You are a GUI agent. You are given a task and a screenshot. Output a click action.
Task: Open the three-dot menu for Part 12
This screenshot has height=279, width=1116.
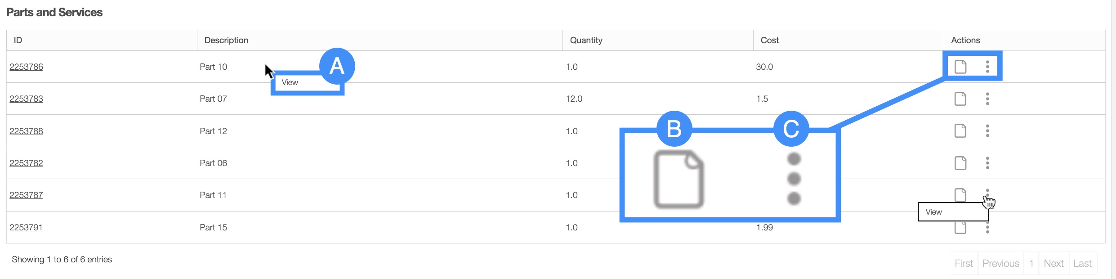[987, 131]
